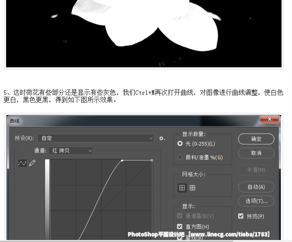Click the black-and-white lotus image
This screenshot has height=242, width=292.
[x=144, y=33]
